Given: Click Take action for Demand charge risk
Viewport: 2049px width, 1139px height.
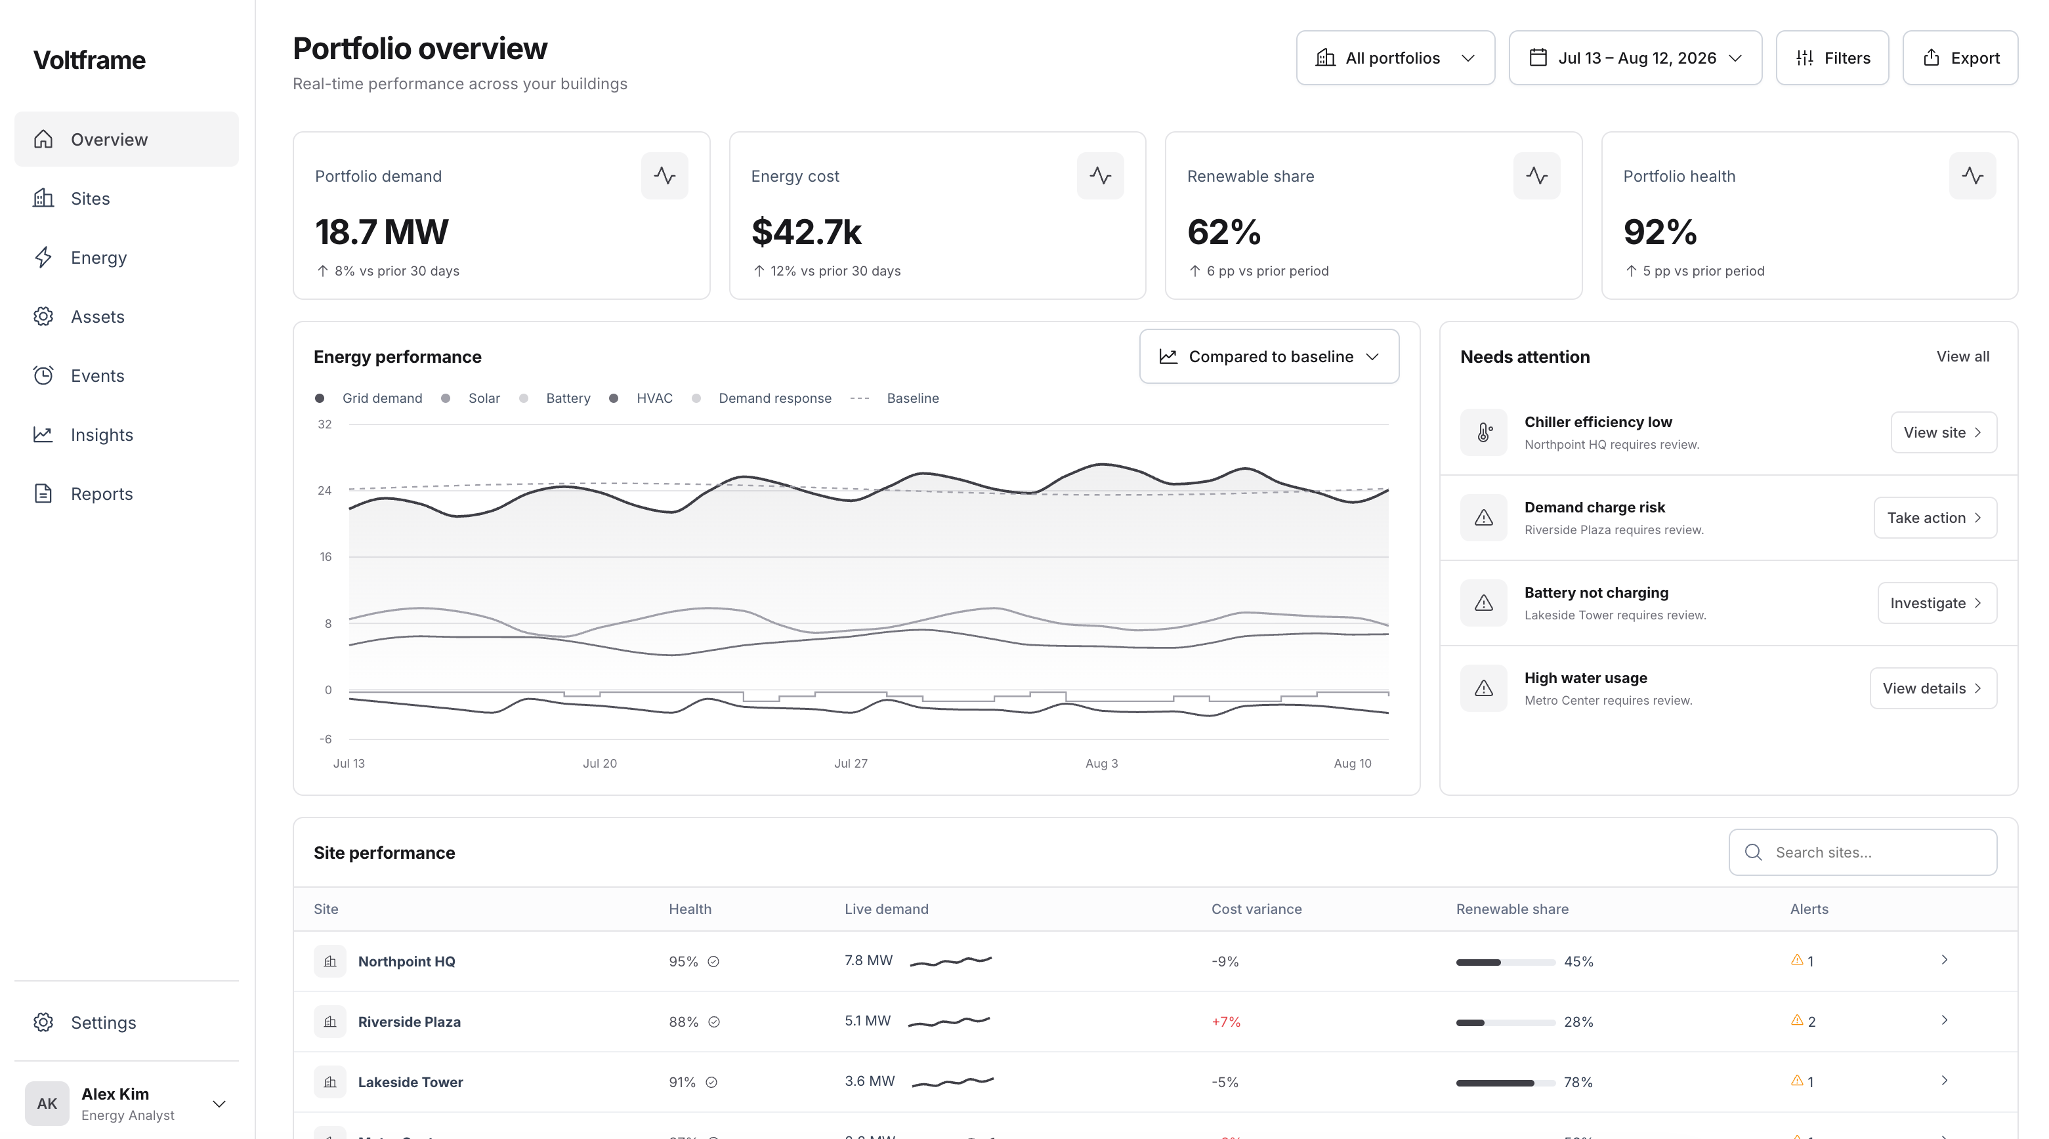Looking at the screenshot, I should point(1935,518).
